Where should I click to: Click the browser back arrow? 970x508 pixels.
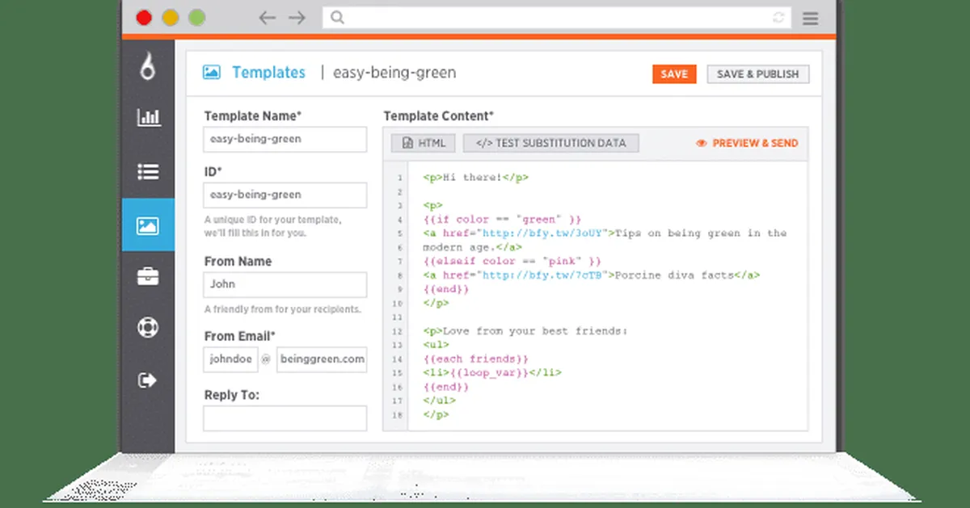268,18
